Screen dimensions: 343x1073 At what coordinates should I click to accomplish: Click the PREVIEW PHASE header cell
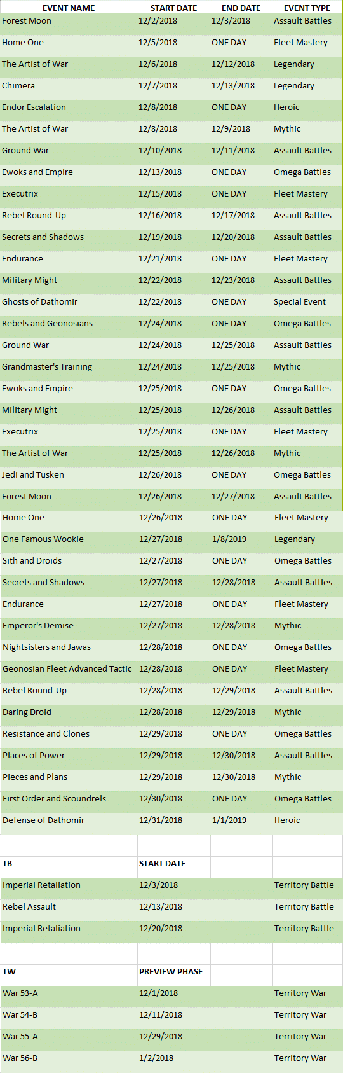(174, 972)
